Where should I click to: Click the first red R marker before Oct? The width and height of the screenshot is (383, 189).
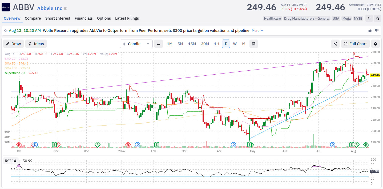[x=19, y=144]
